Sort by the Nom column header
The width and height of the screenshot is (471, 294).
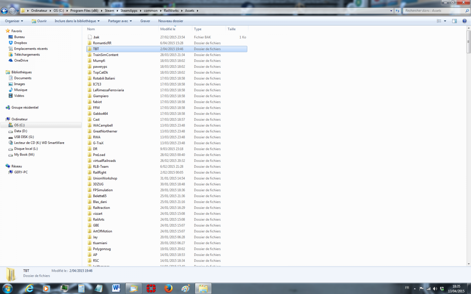point(122,29)
